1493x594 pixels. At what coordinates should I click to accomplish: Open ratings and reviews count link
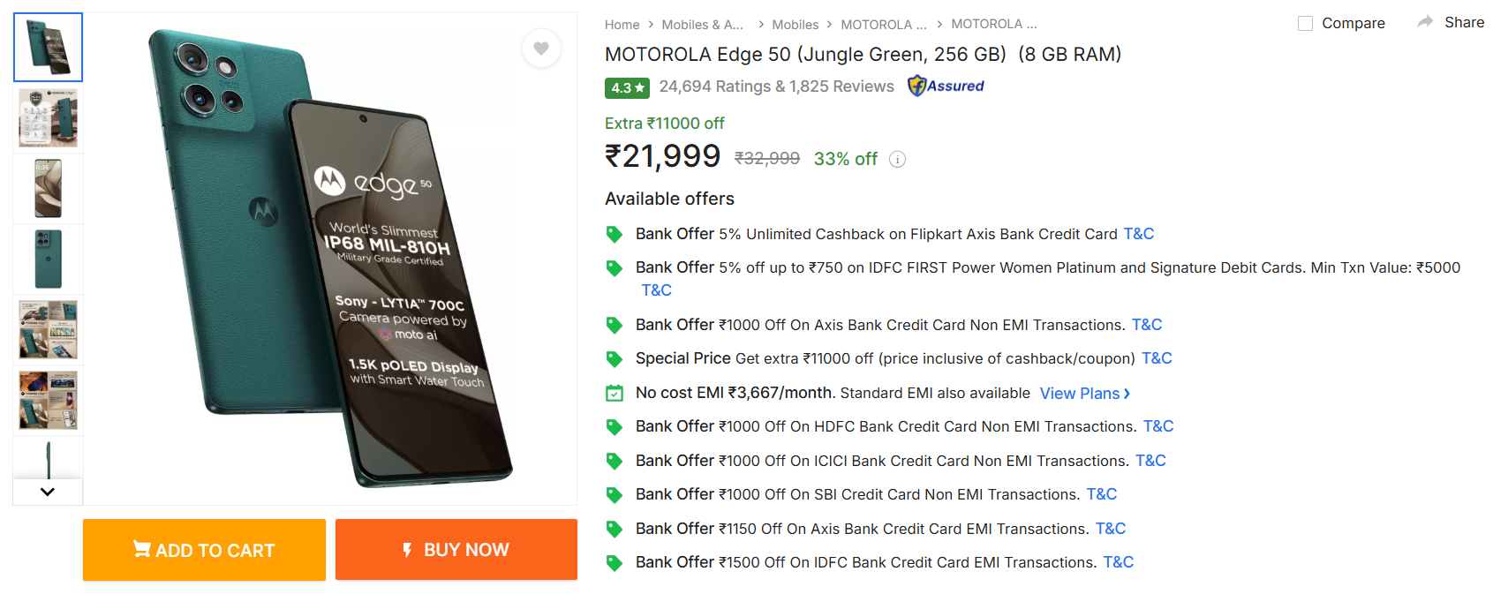click(776, 86)
